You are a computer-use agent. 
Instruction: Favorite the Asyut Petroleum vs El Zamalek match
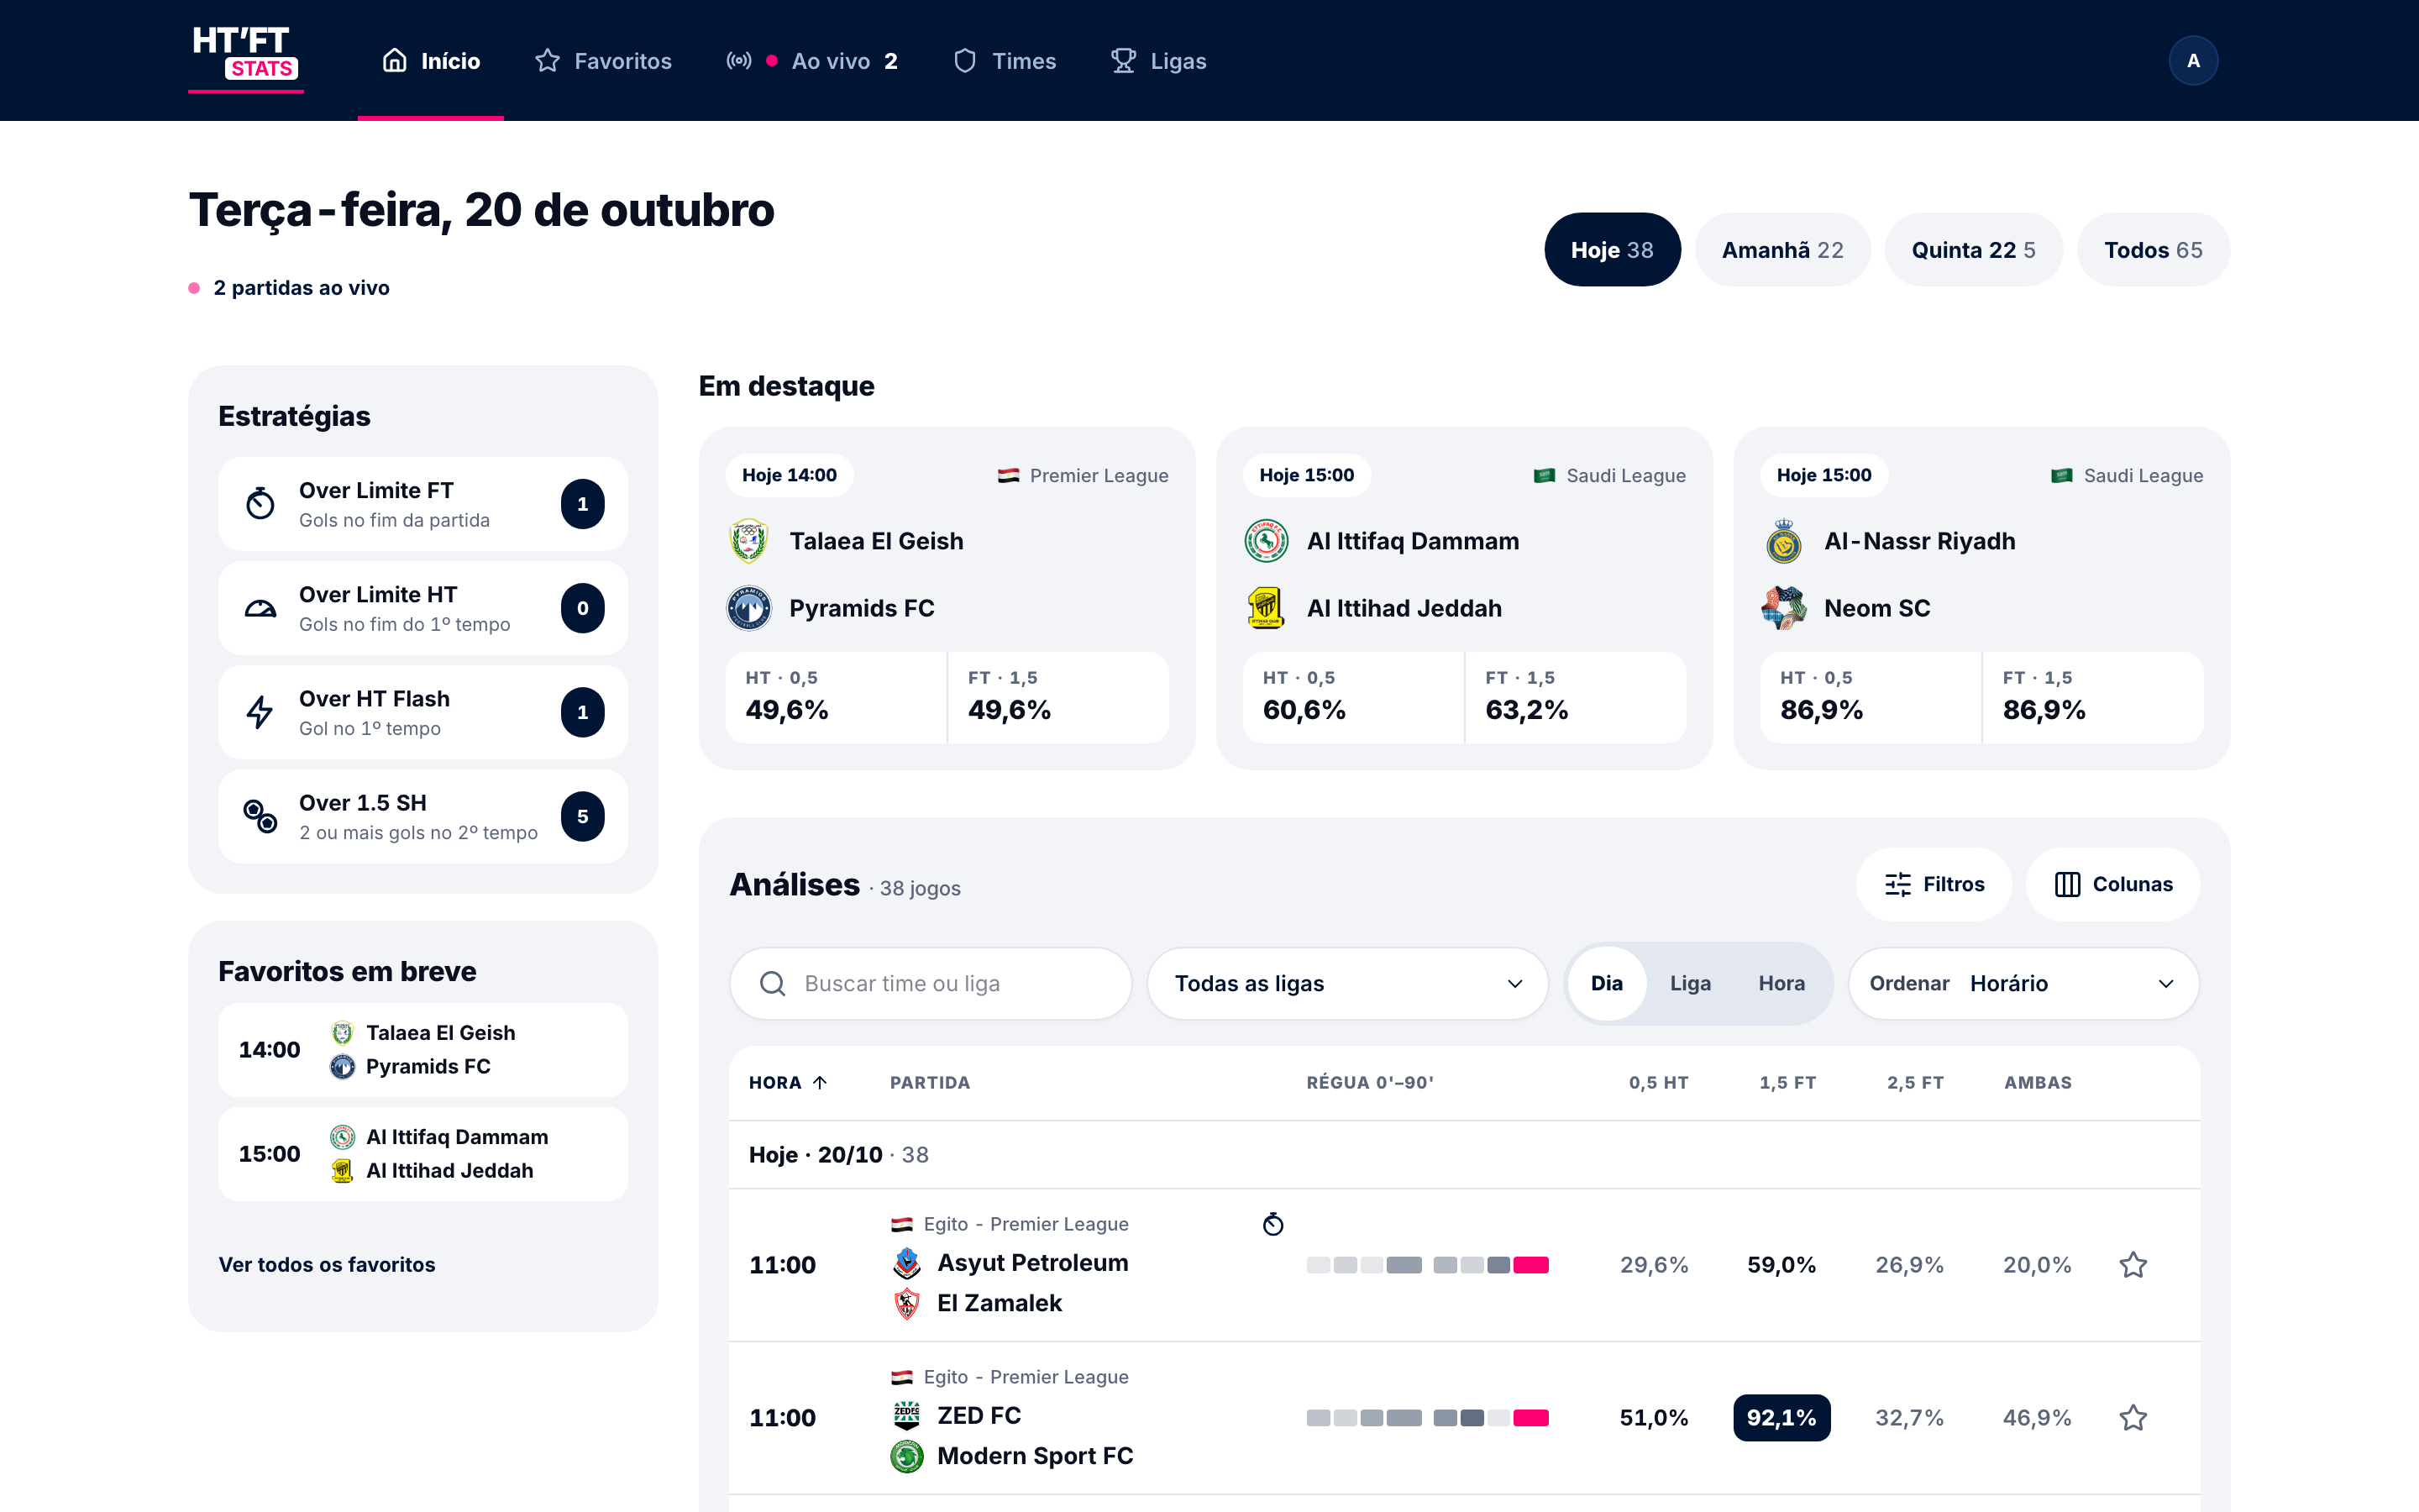point(2133,1265)
